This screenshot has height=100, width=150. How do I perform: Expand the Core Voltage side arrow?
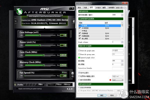click(x=71, y=34)
